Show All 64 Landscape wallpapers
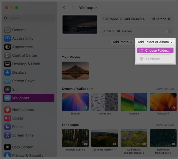 [165, 125]
